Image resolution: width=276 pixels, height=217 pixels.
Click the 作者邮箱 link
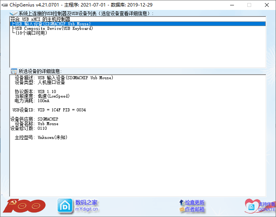click(195, 209)
